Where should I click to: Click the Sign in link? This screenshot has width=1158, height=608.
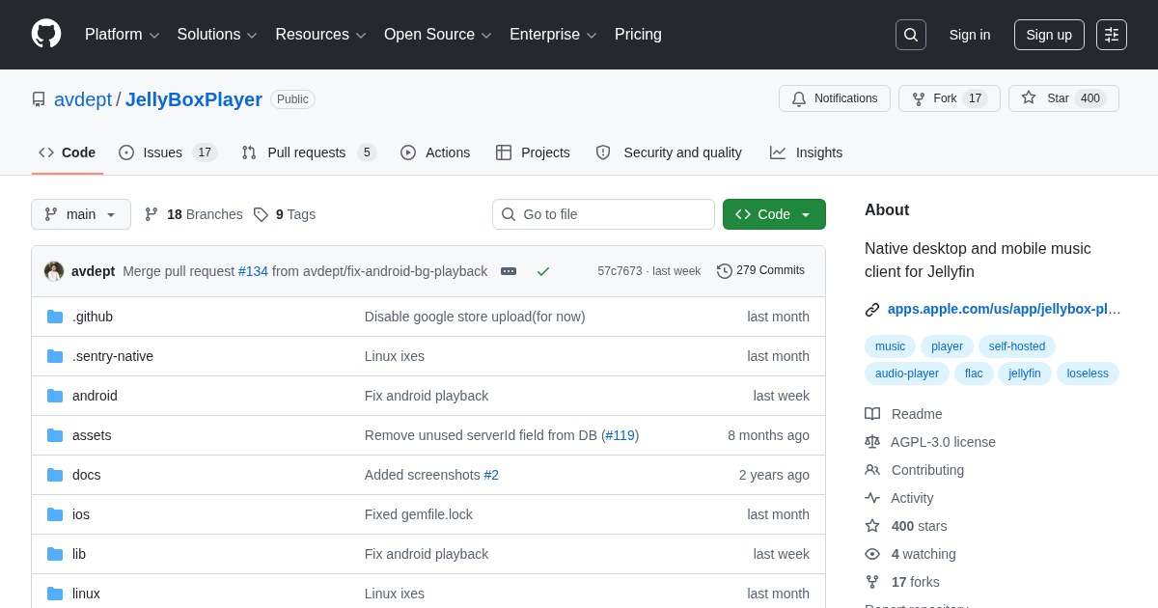point(970,35)
